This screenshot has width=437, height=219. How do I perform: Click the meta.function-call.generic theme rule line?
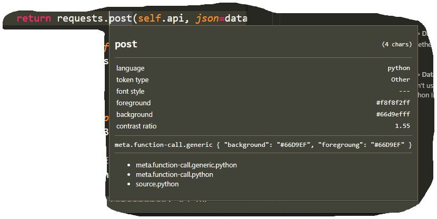coord(263,144)
